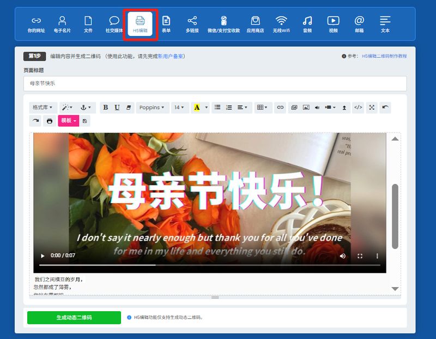This screenshot has height=339, width=436.
Task: Select the 文本 text icon
Action: [x=385, y=25]
